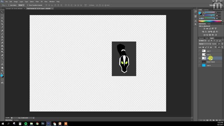
Task: Select the Brush tool
Action: point(2,34)
